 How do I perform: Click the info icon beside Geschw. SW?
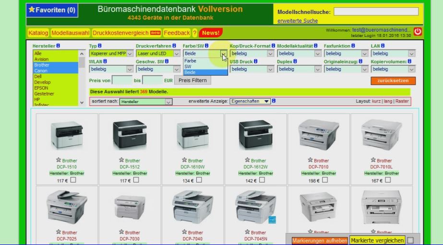coord(167,61)
